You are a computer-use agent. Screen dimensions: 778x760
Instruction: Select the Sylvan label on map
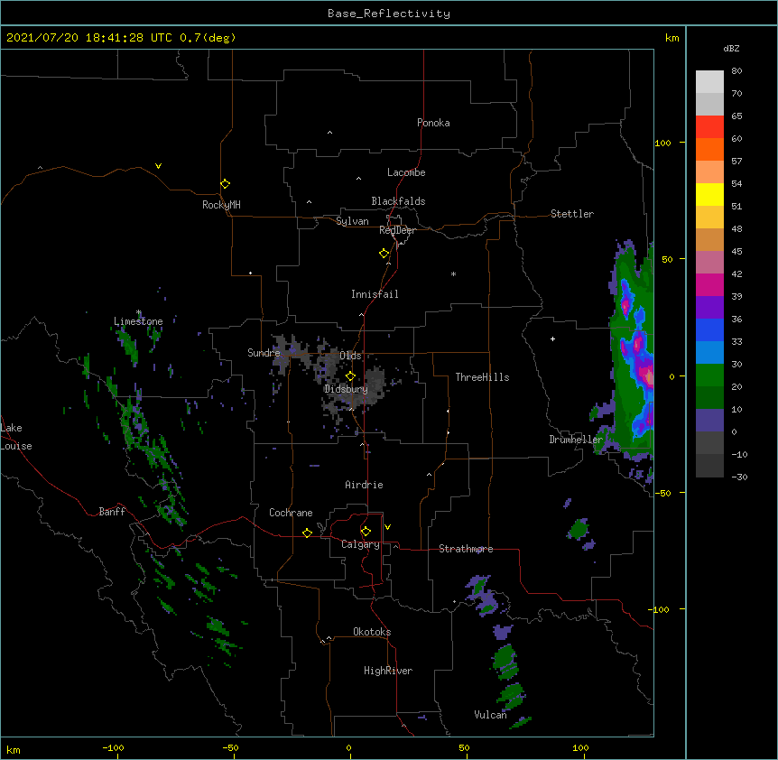[x=352, y=221]
